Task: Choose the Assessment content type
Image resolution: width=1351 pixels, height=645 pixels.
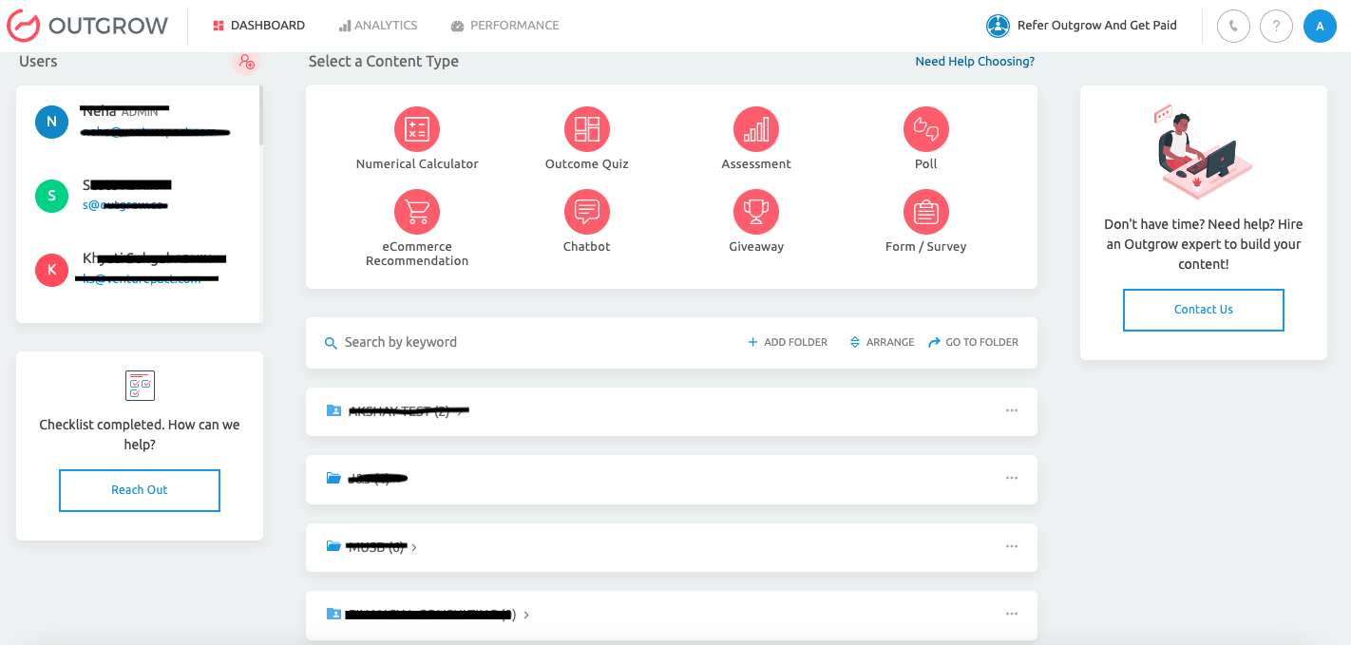Action: (x=756, y=139)
